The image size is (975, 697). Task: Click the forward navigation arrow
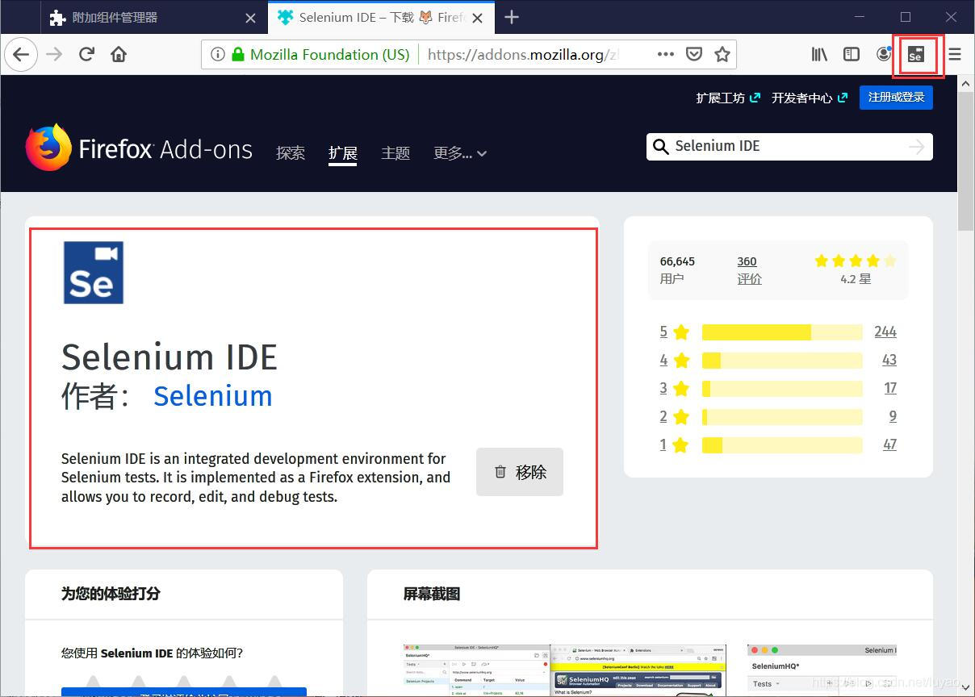(54, 54)
